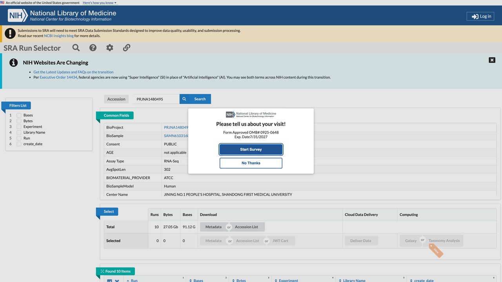Close the NIH Websites Are Changing banner
Viewport: 502px width, 282px height.
point(492,60)
